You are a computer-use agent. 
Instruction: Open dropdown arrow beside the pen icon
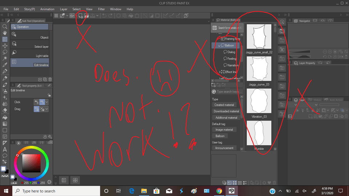click(x=67, y=16)
